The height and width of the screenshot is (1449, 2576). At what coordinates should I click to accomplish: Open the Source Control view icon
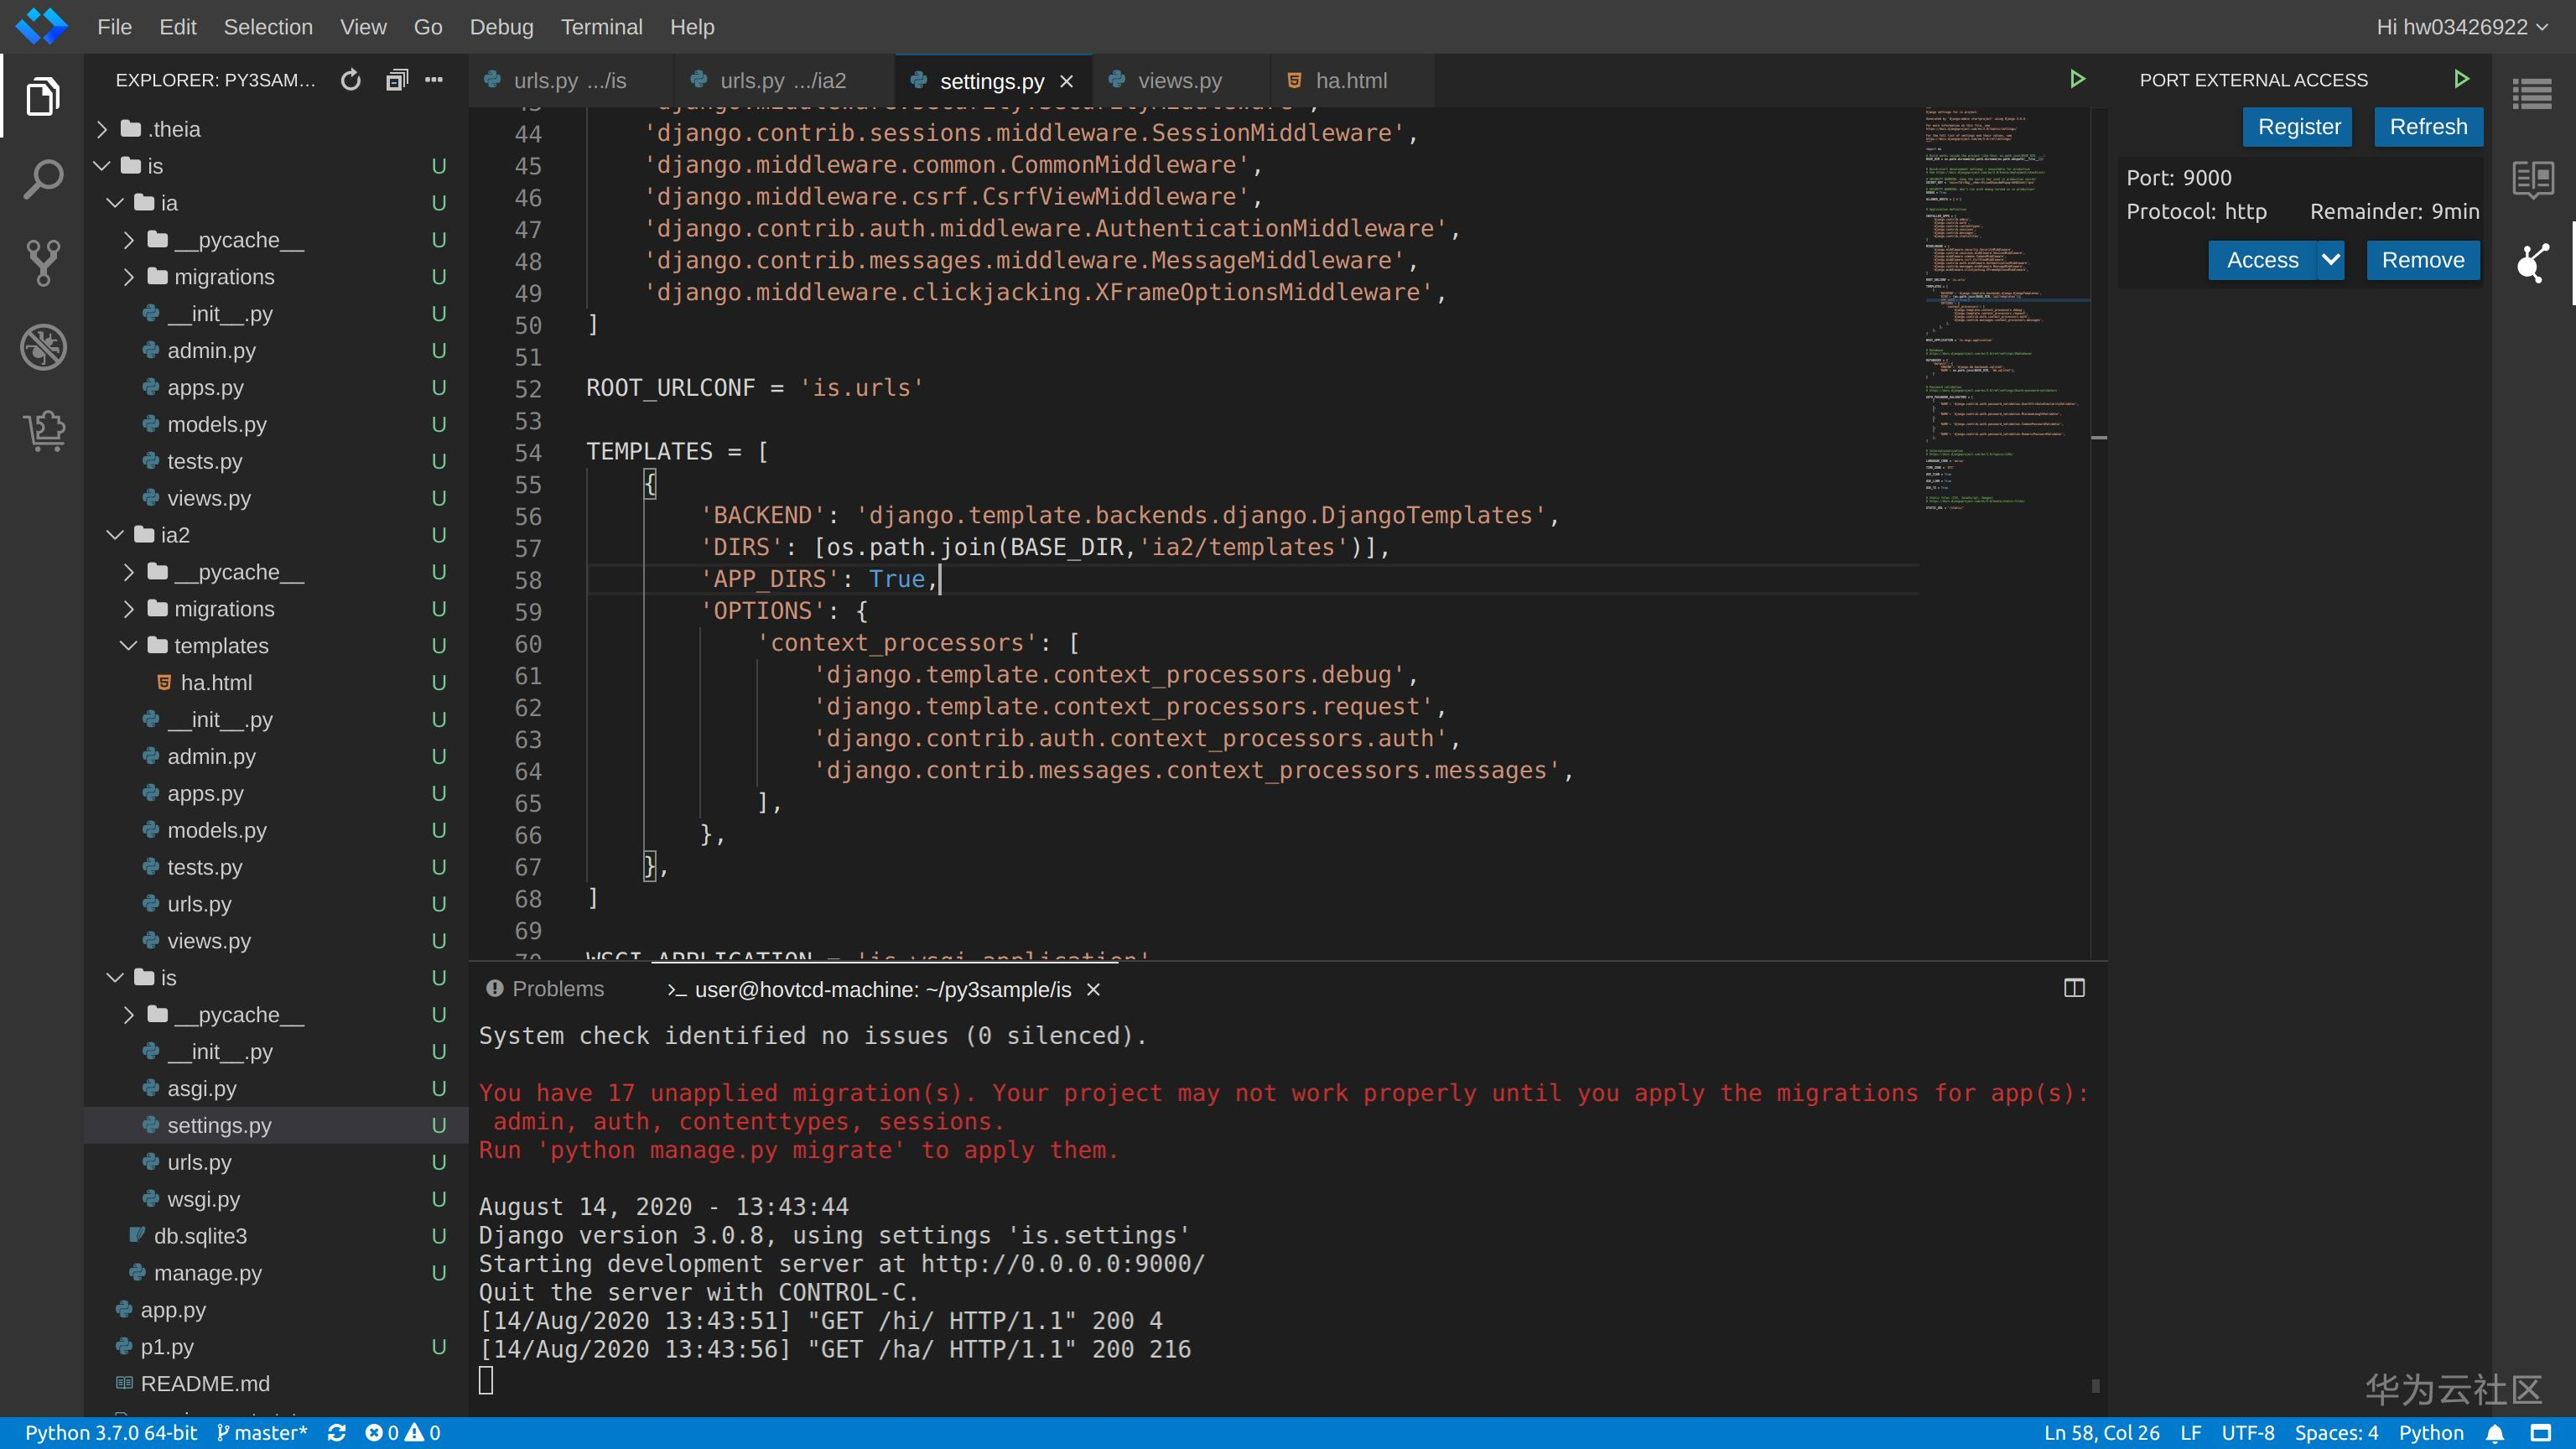coord(43,263)
